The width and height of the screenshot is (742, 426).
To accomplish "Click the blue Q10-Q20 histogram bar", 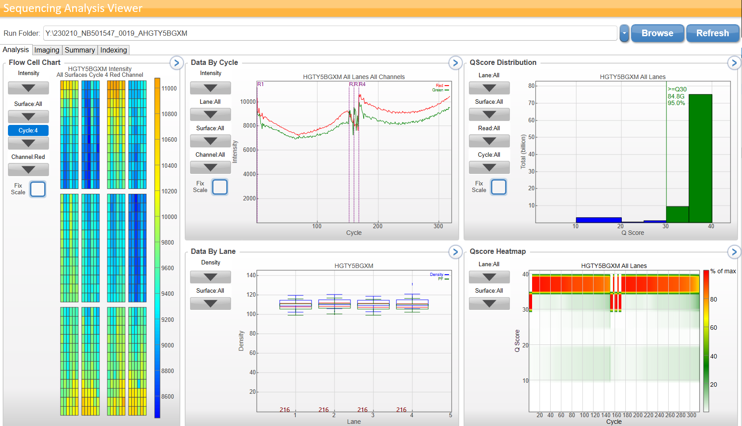I will pyautogui.click(x=599, y=220).
